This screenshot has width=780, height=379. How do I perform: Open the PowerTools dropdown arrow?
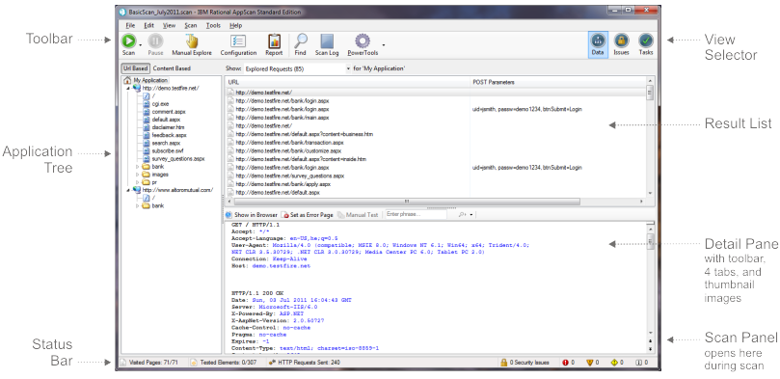click(383, 45)
